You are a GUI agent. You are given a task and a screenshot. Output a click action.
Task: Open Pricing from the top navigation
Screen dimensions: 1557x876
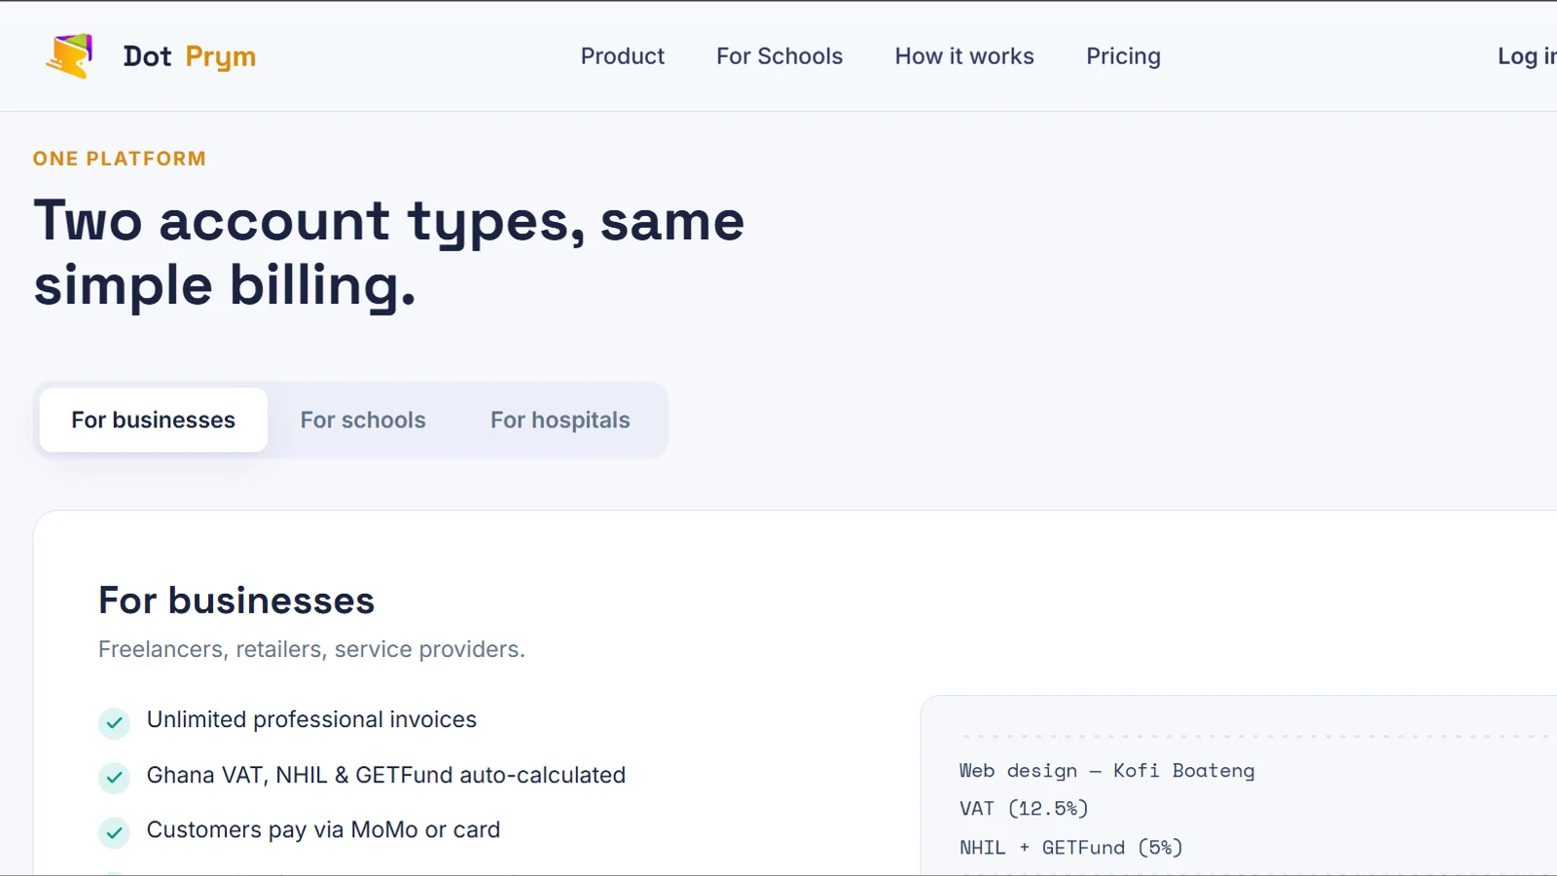[x=1123, y=56]
